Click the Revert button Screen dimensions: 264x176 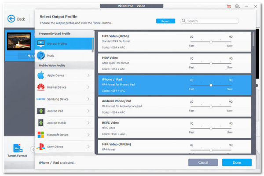(x=165, y=21)
